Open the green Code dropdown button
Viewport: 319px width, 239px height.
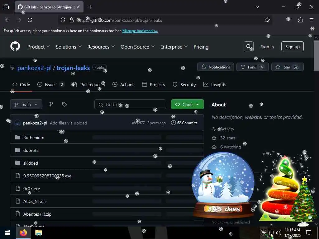[187, 104]
